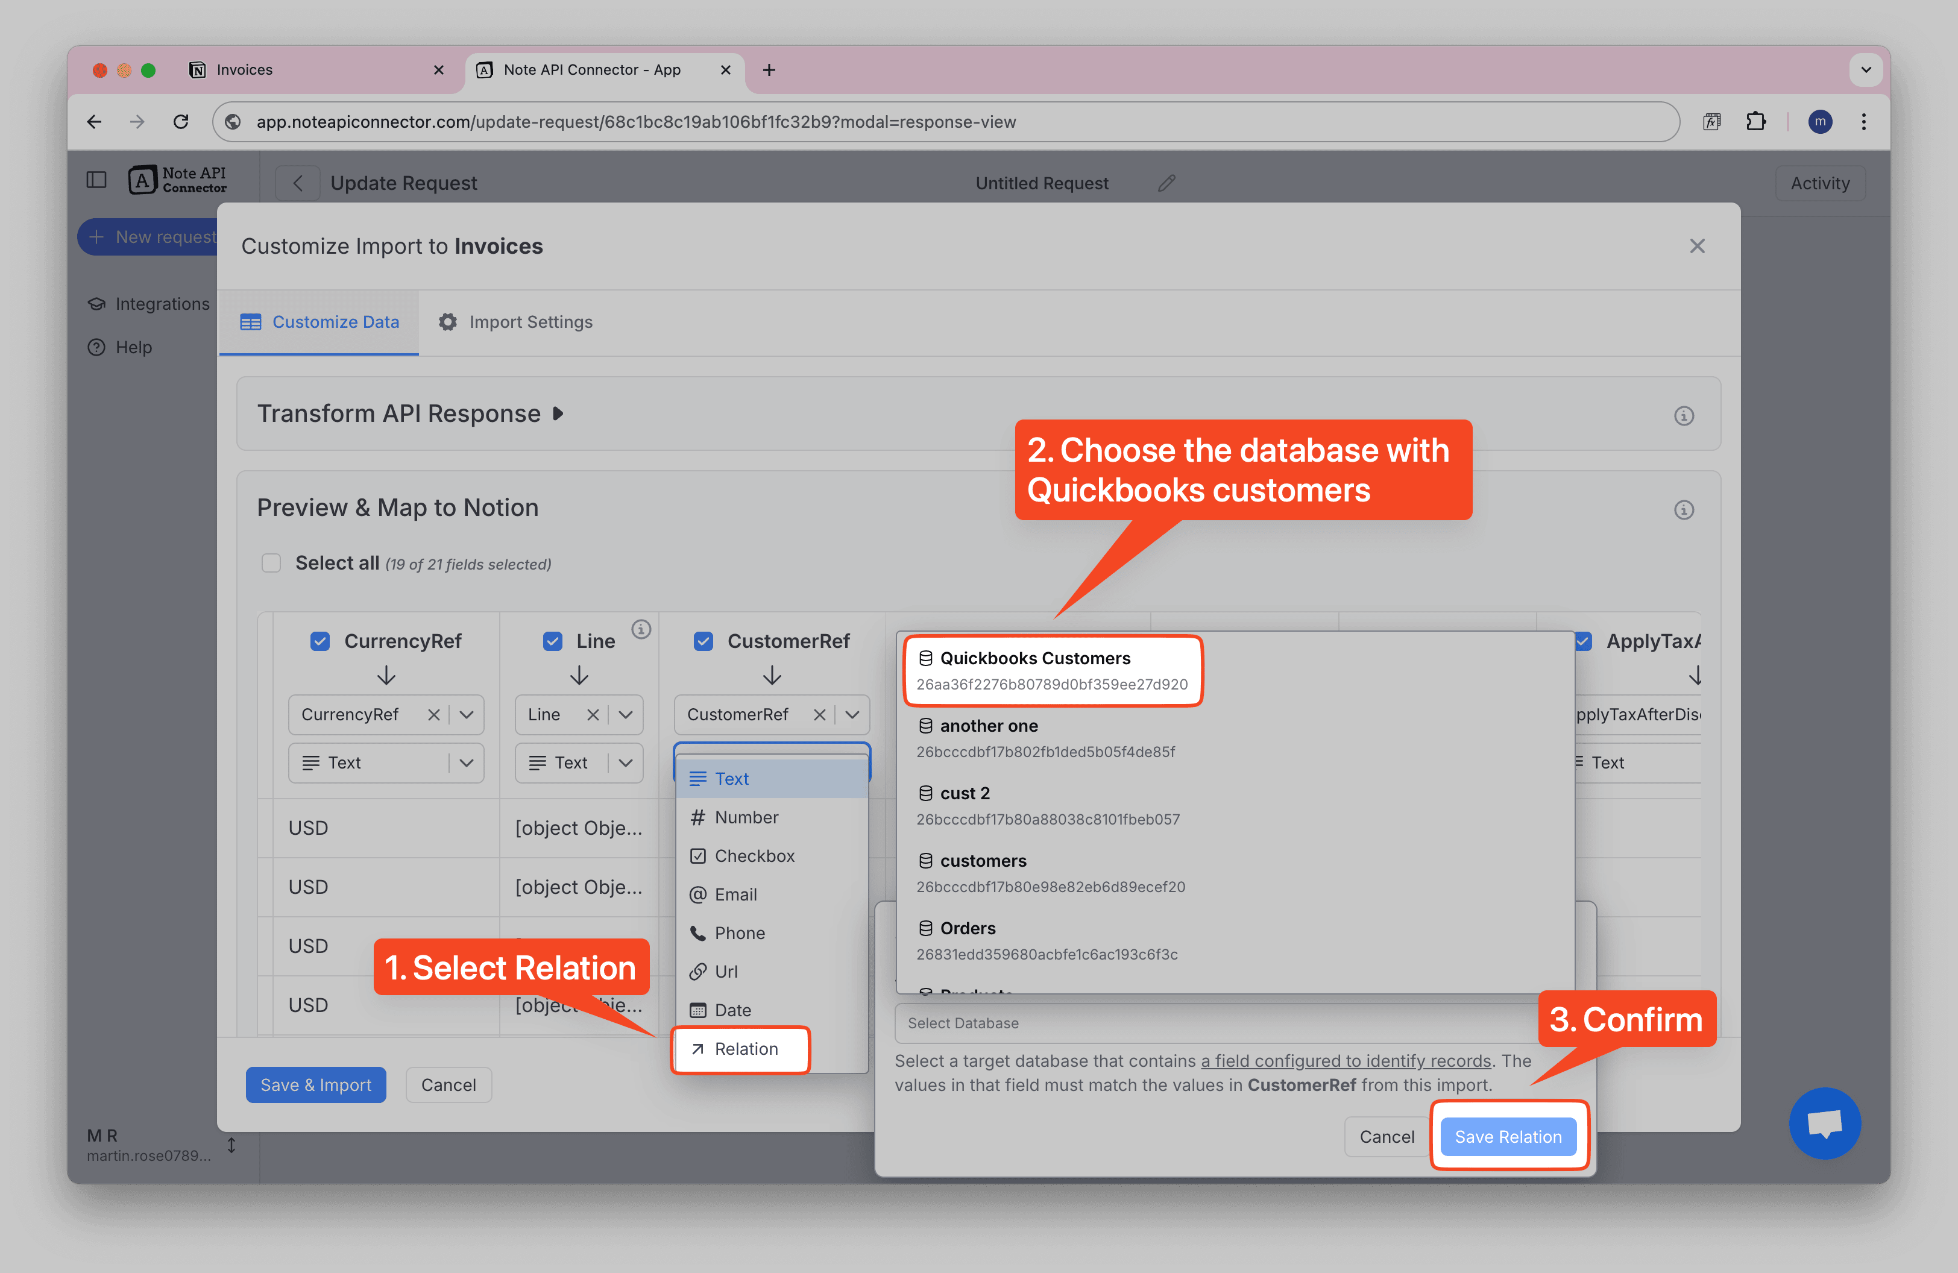The image size is (1958, 1273).
Task: Edit the Untitled Request name pencil icon
Action: click(1166, 183)
